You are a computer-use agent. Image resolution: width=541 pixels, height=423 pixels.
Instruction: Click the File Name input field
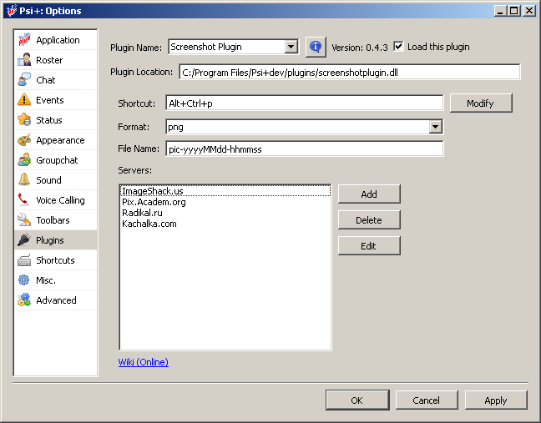coord(304,149)
